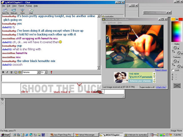The image size is (183, 137).
Task: Click the Windows Start button
Action: (x=5, y=135)
